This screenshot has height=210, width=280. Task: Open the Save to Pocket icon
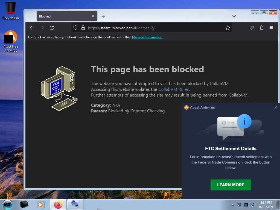click(252, 28)
